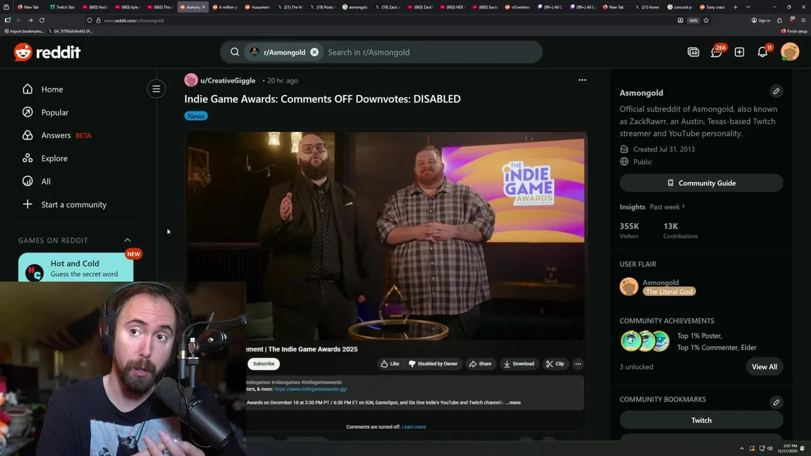Open the advertise icon in the Reddit header

point(693,52)
